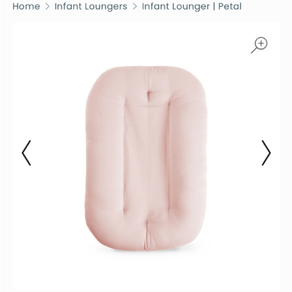Click the pink lounger product photo
Viewport: 292px width, 292px height.
coord(146,158)
